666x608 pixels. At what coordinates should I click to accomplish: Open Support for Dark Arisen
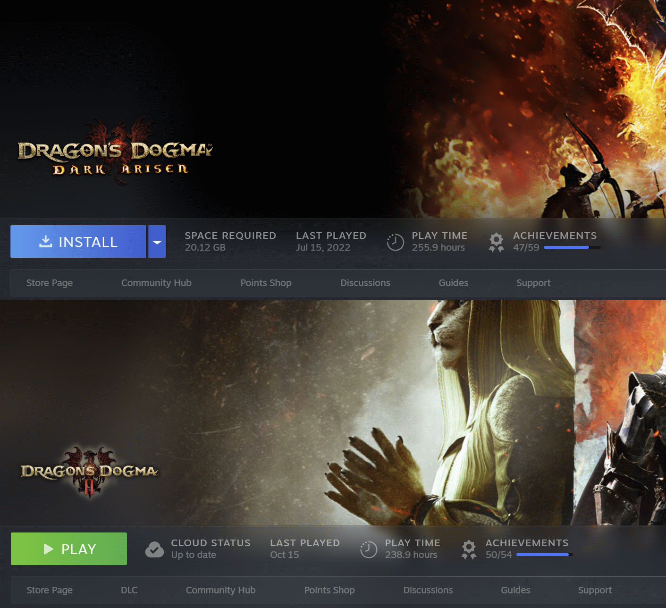533,283
